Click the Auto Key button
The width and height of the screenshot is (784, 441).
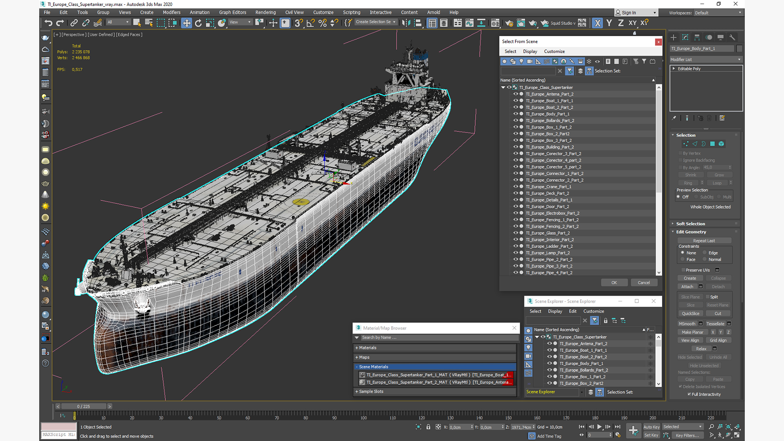pos(651,427)
